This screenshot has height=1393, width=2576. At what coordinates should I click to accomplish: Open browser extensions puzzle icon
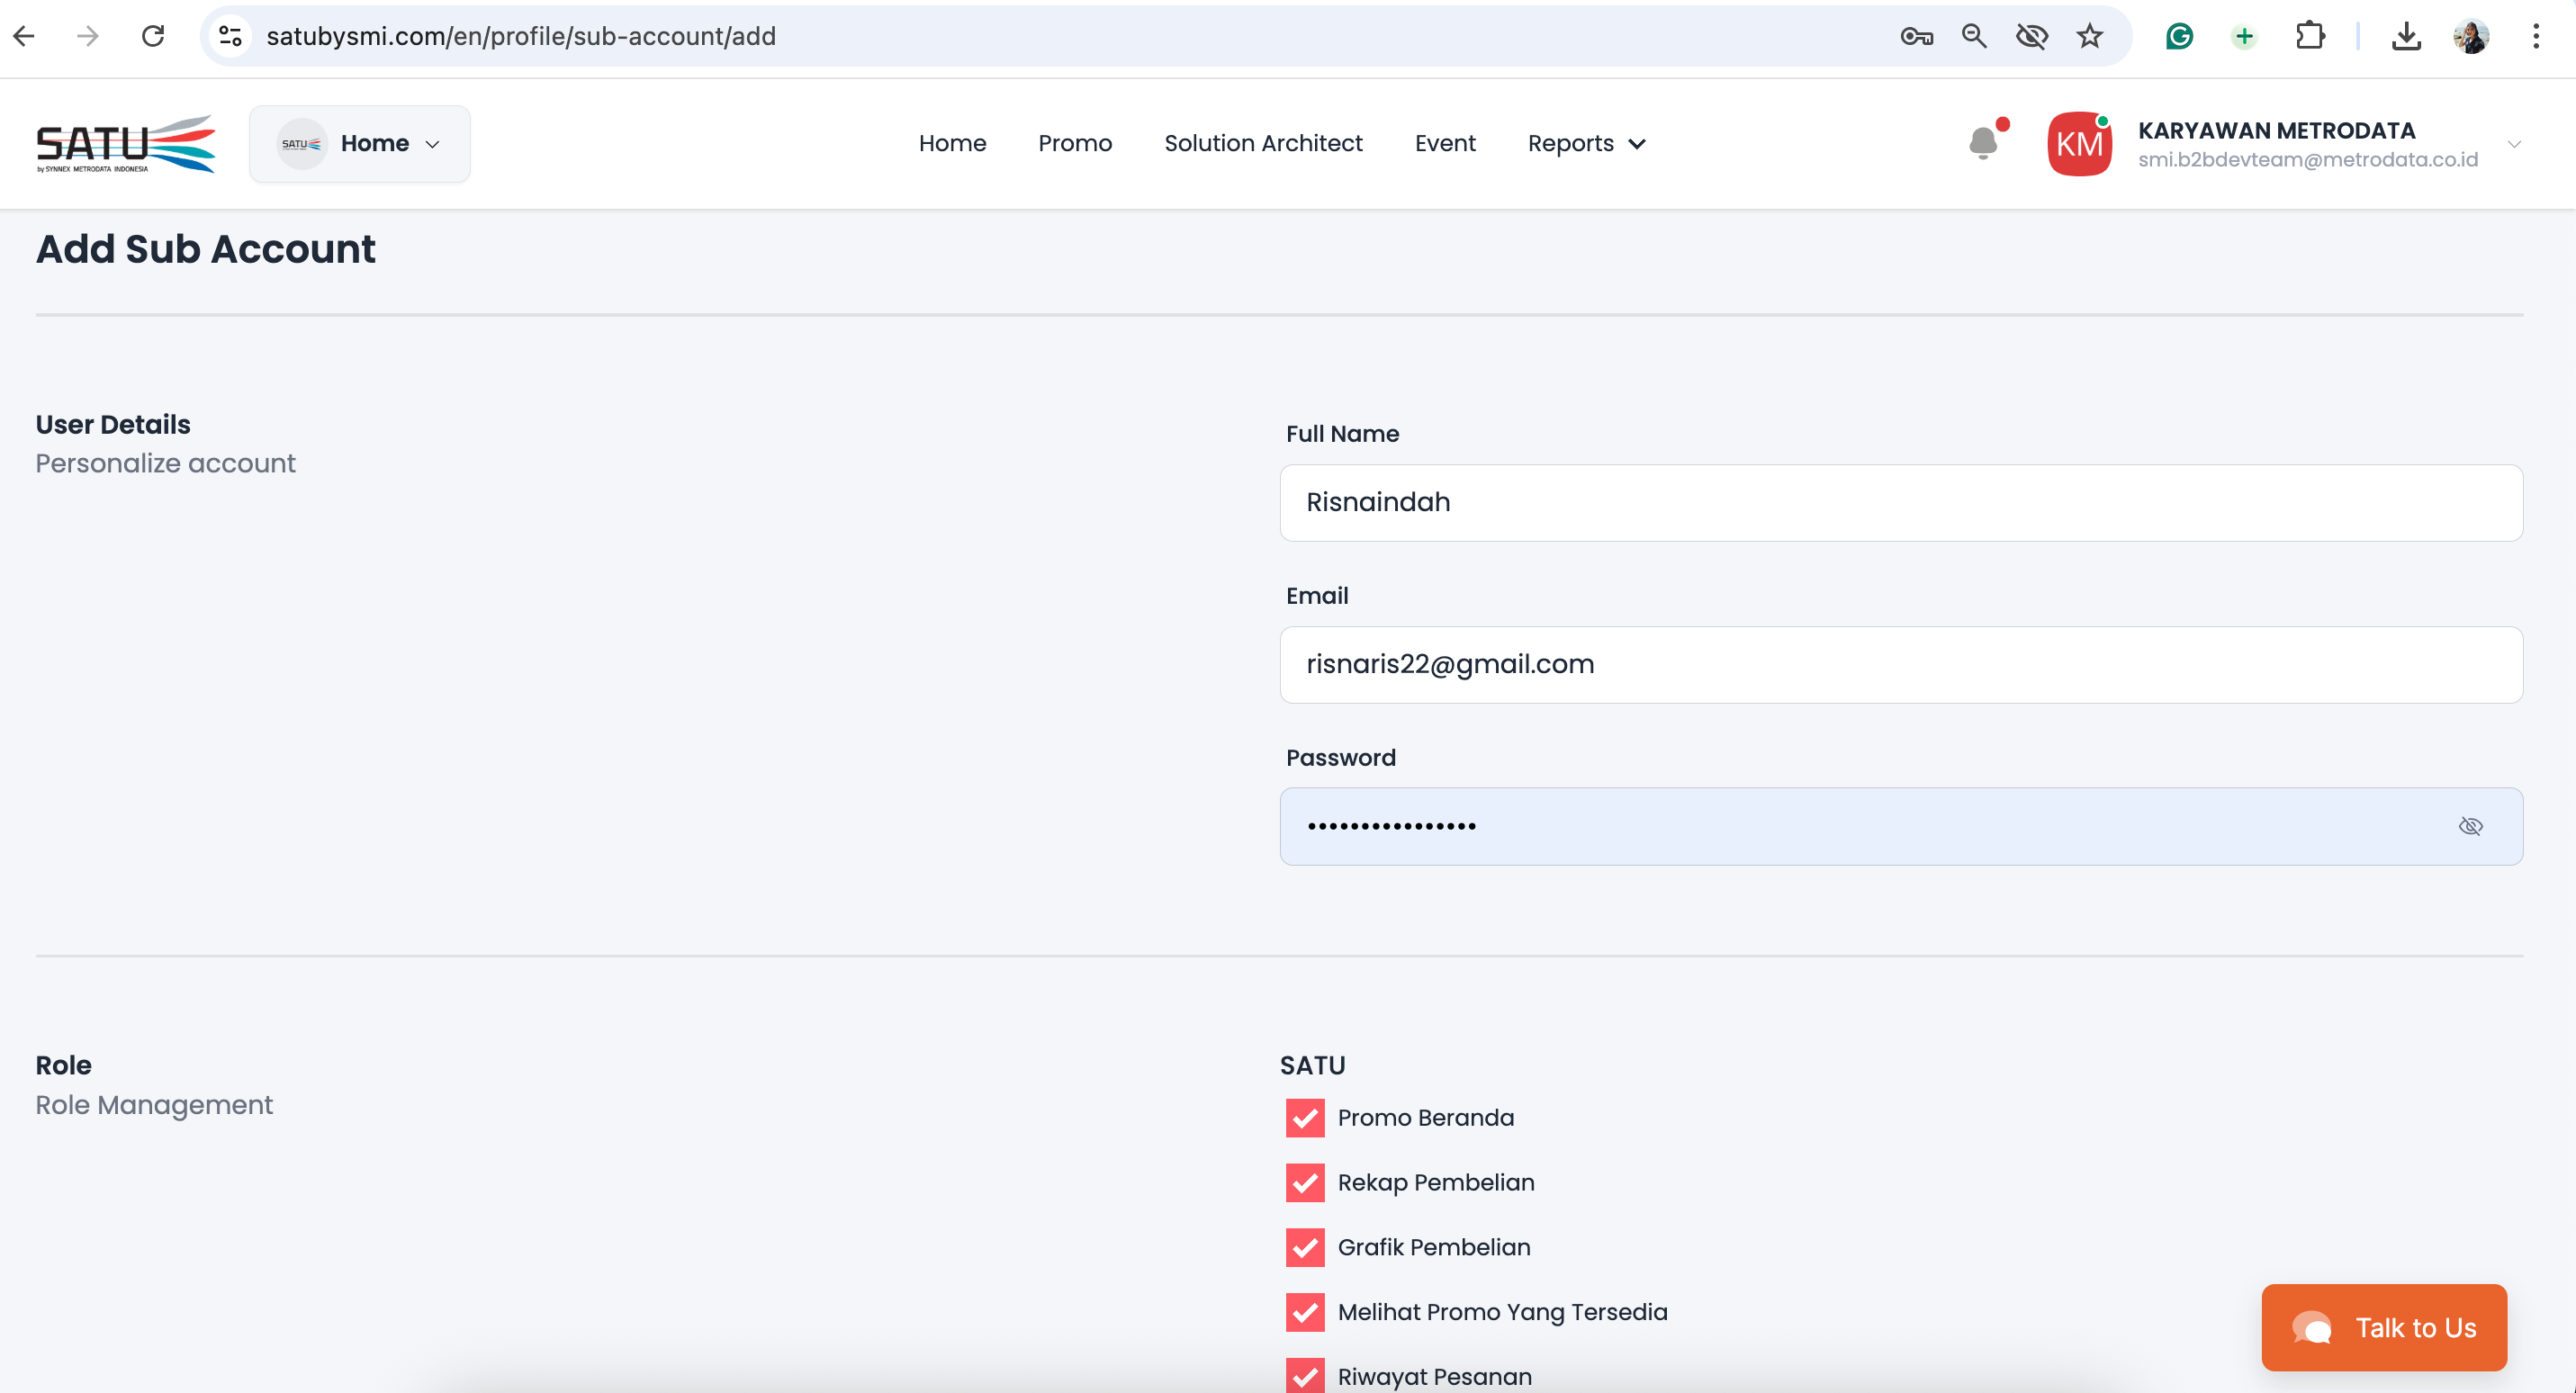tap(2310, 37)
